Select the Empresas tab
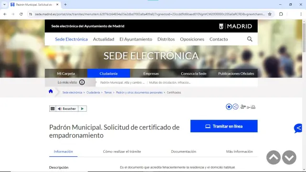Viewport: 306px width, 172px height. pos(151,74)
